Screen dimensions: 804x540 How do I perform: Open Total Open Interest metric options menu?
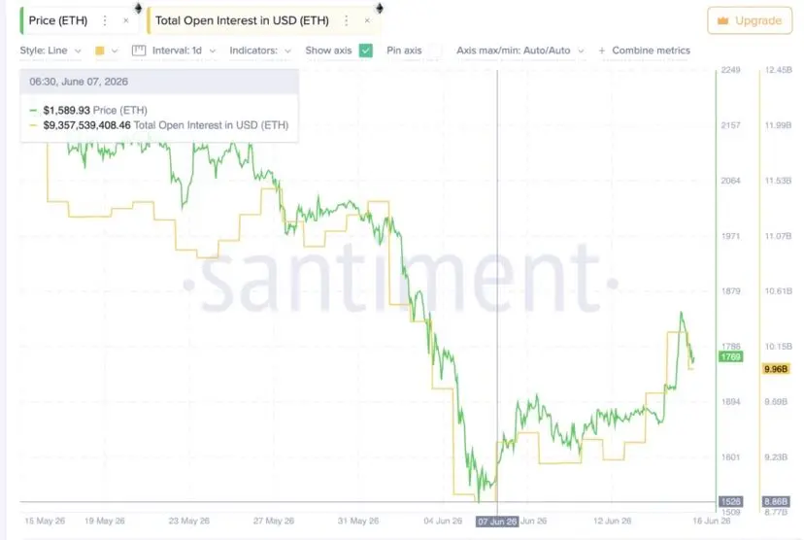click(x=346, y=20)
